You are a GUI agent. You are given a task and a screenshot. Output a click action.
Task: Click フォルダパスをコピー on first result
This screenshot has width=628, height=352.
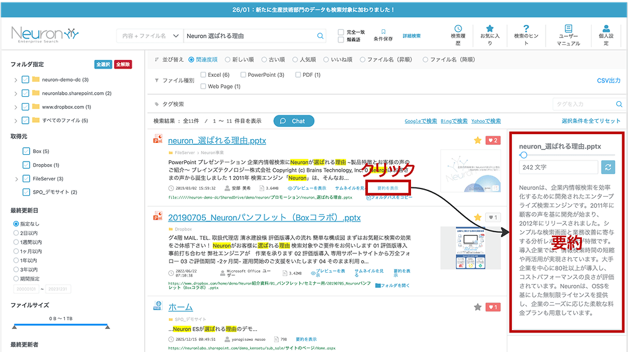point(389,197)
